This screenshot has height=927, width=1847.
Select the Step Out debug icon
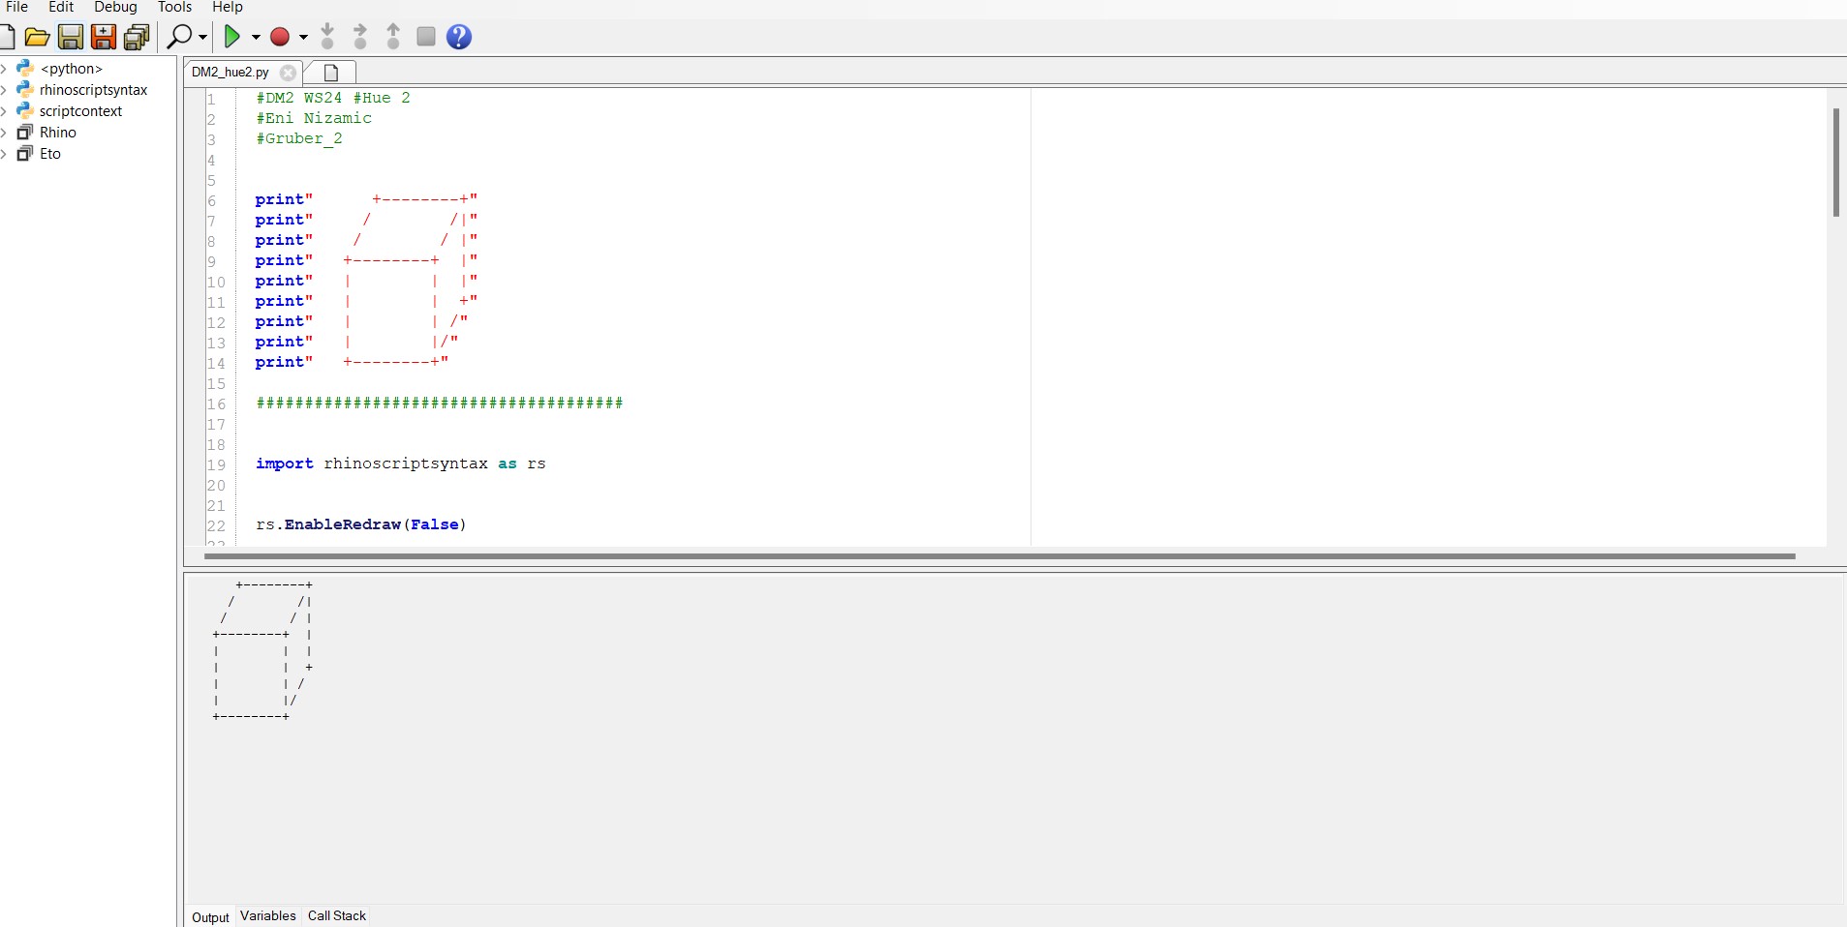coord(392,37)
